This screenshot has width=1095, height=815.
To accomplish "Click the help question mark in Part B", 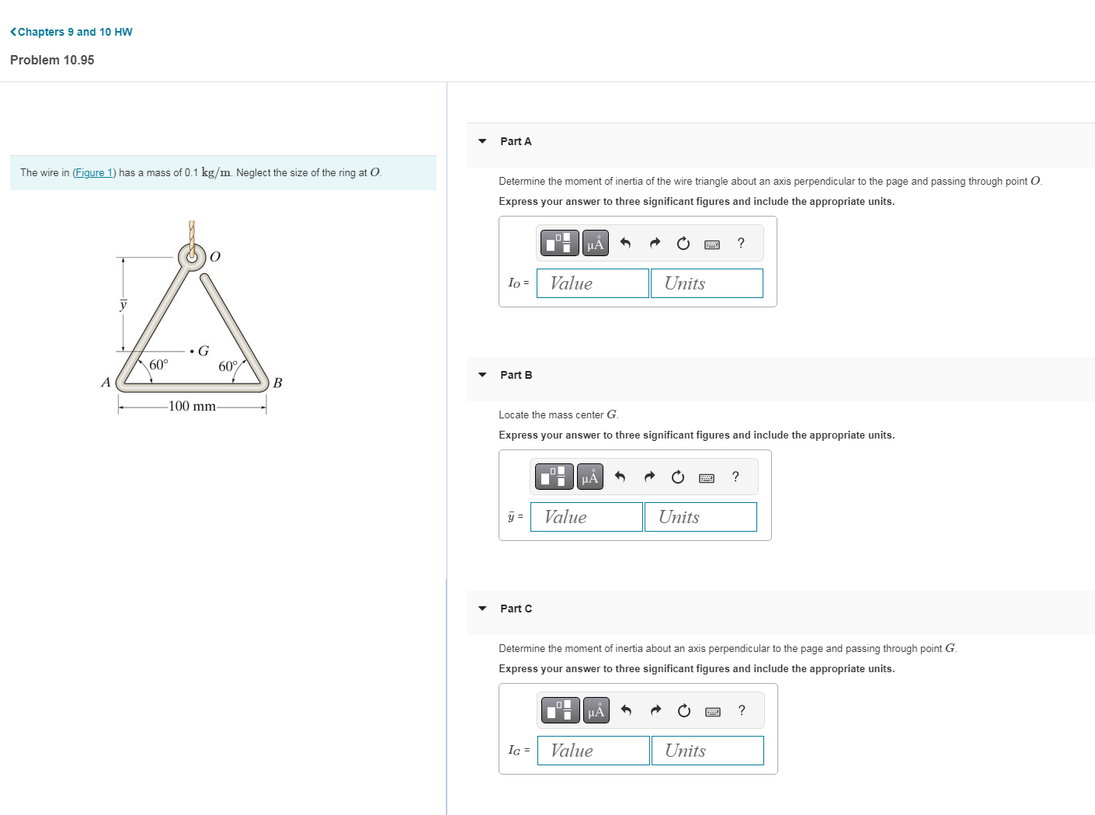I will pos(735,477).
